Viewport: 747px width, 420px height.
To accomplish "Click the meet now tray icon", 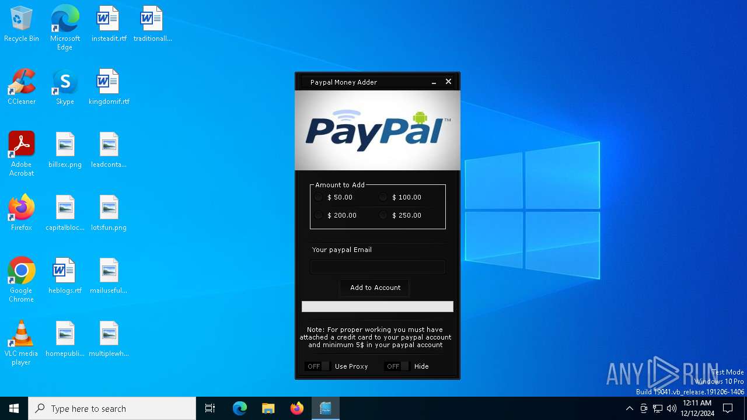I will (644, 408).
